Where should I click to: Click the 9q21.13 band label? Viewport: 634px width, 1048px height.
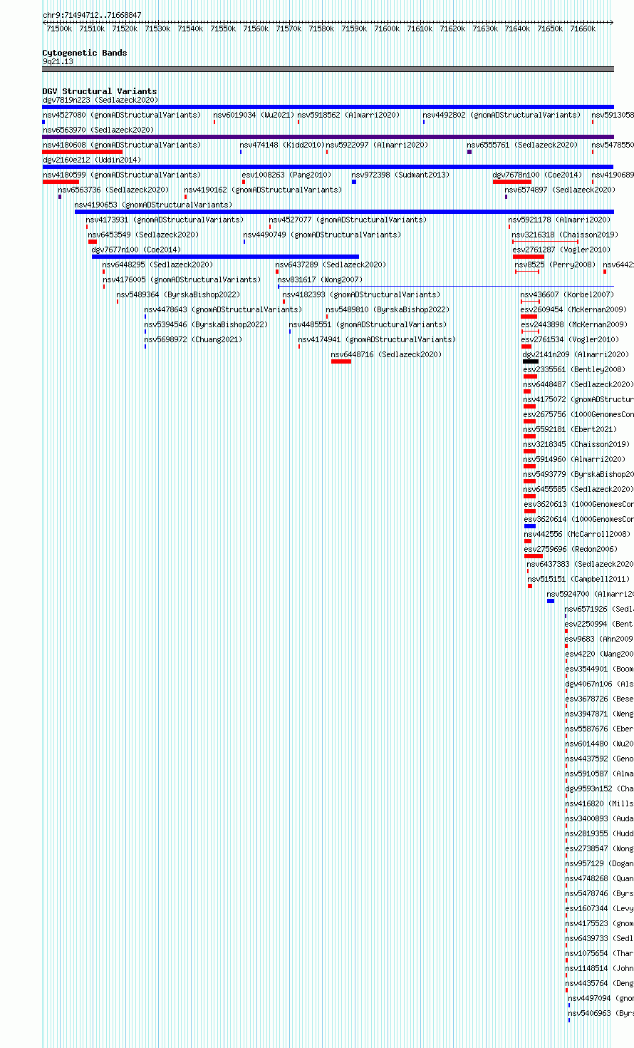(x=58, y=61)
